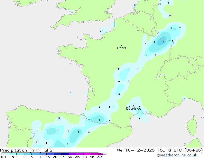
Task: Pick the lightest 0.1–0.5 mm legend swatch
Action: [5, 154]
